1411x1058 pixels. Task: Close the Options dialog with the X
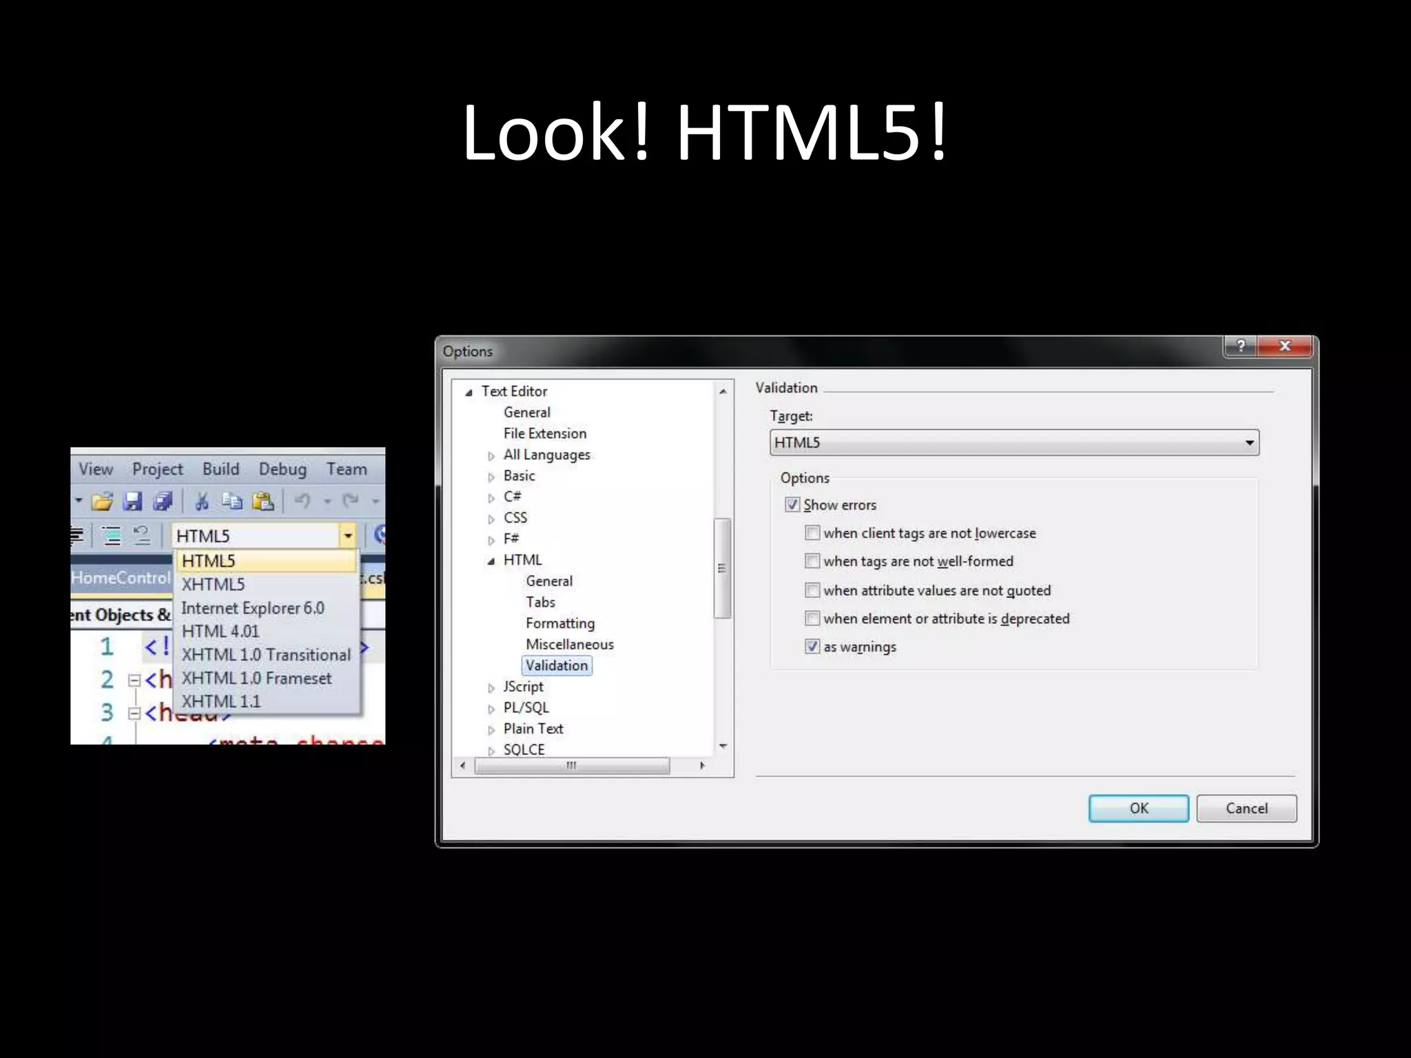[x=1285, y=346]
